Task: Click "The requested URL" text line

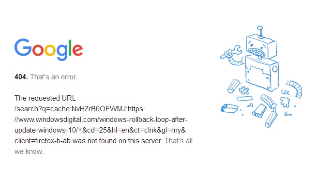Action: click(45, 98)
